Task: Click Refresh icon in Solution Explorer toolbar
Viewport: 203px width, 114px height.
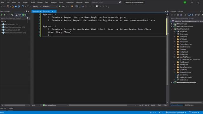Action: 193,15
